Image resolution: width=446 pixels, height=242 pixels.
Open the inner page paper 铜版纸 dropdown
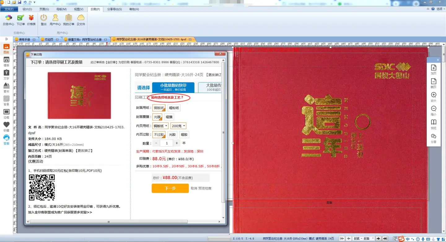click(160, 126)
